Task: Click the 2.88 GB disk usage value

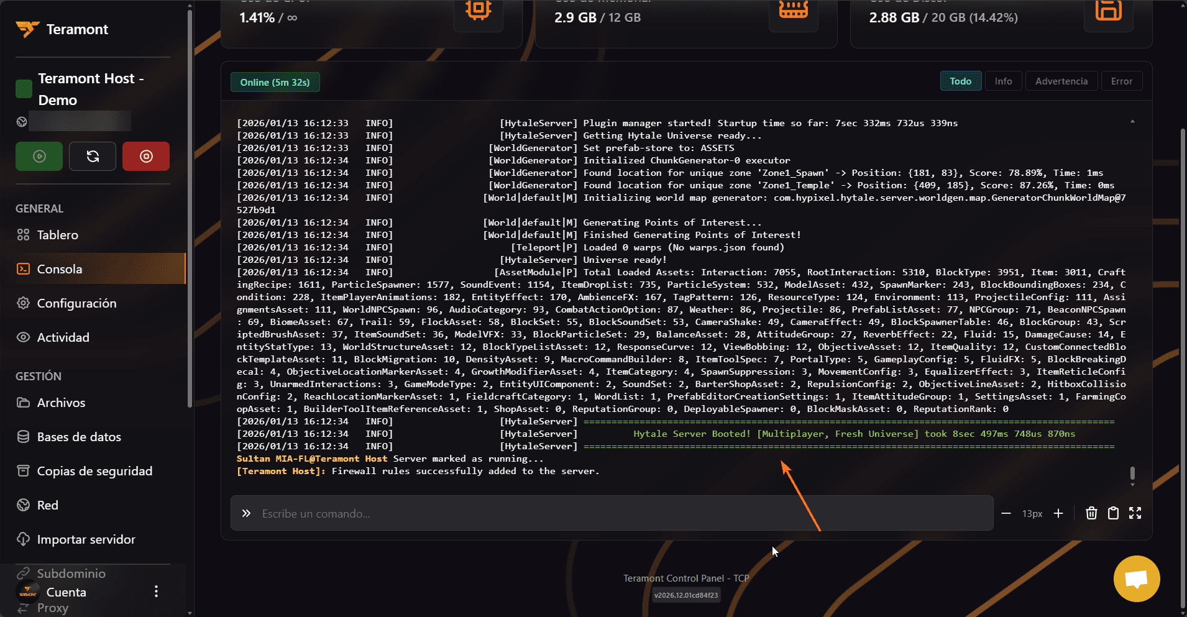Action: pyautogui.click(x=894, y=17)
